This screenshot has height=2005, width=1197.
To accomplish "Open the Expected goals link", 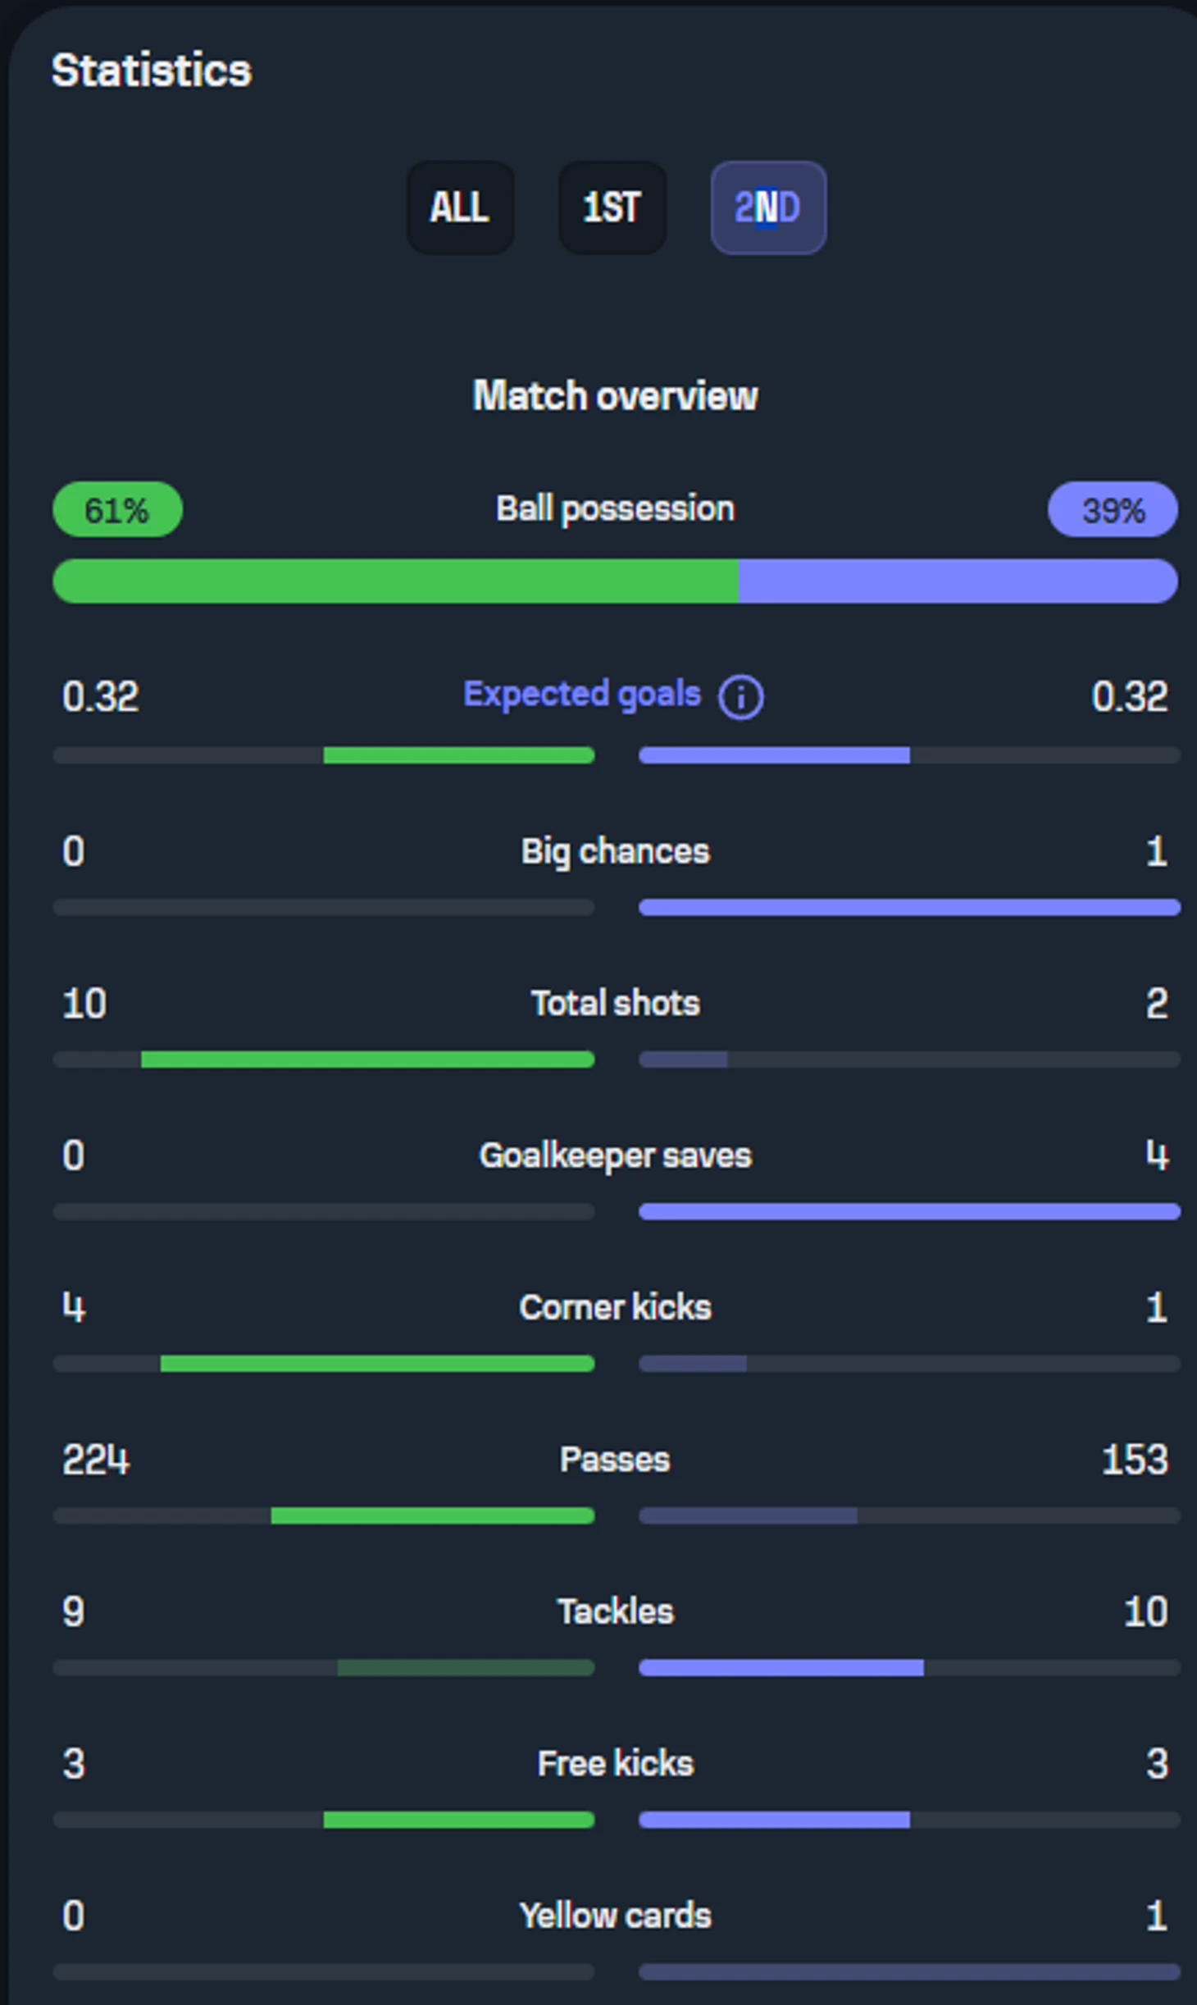I will point(581,695).
